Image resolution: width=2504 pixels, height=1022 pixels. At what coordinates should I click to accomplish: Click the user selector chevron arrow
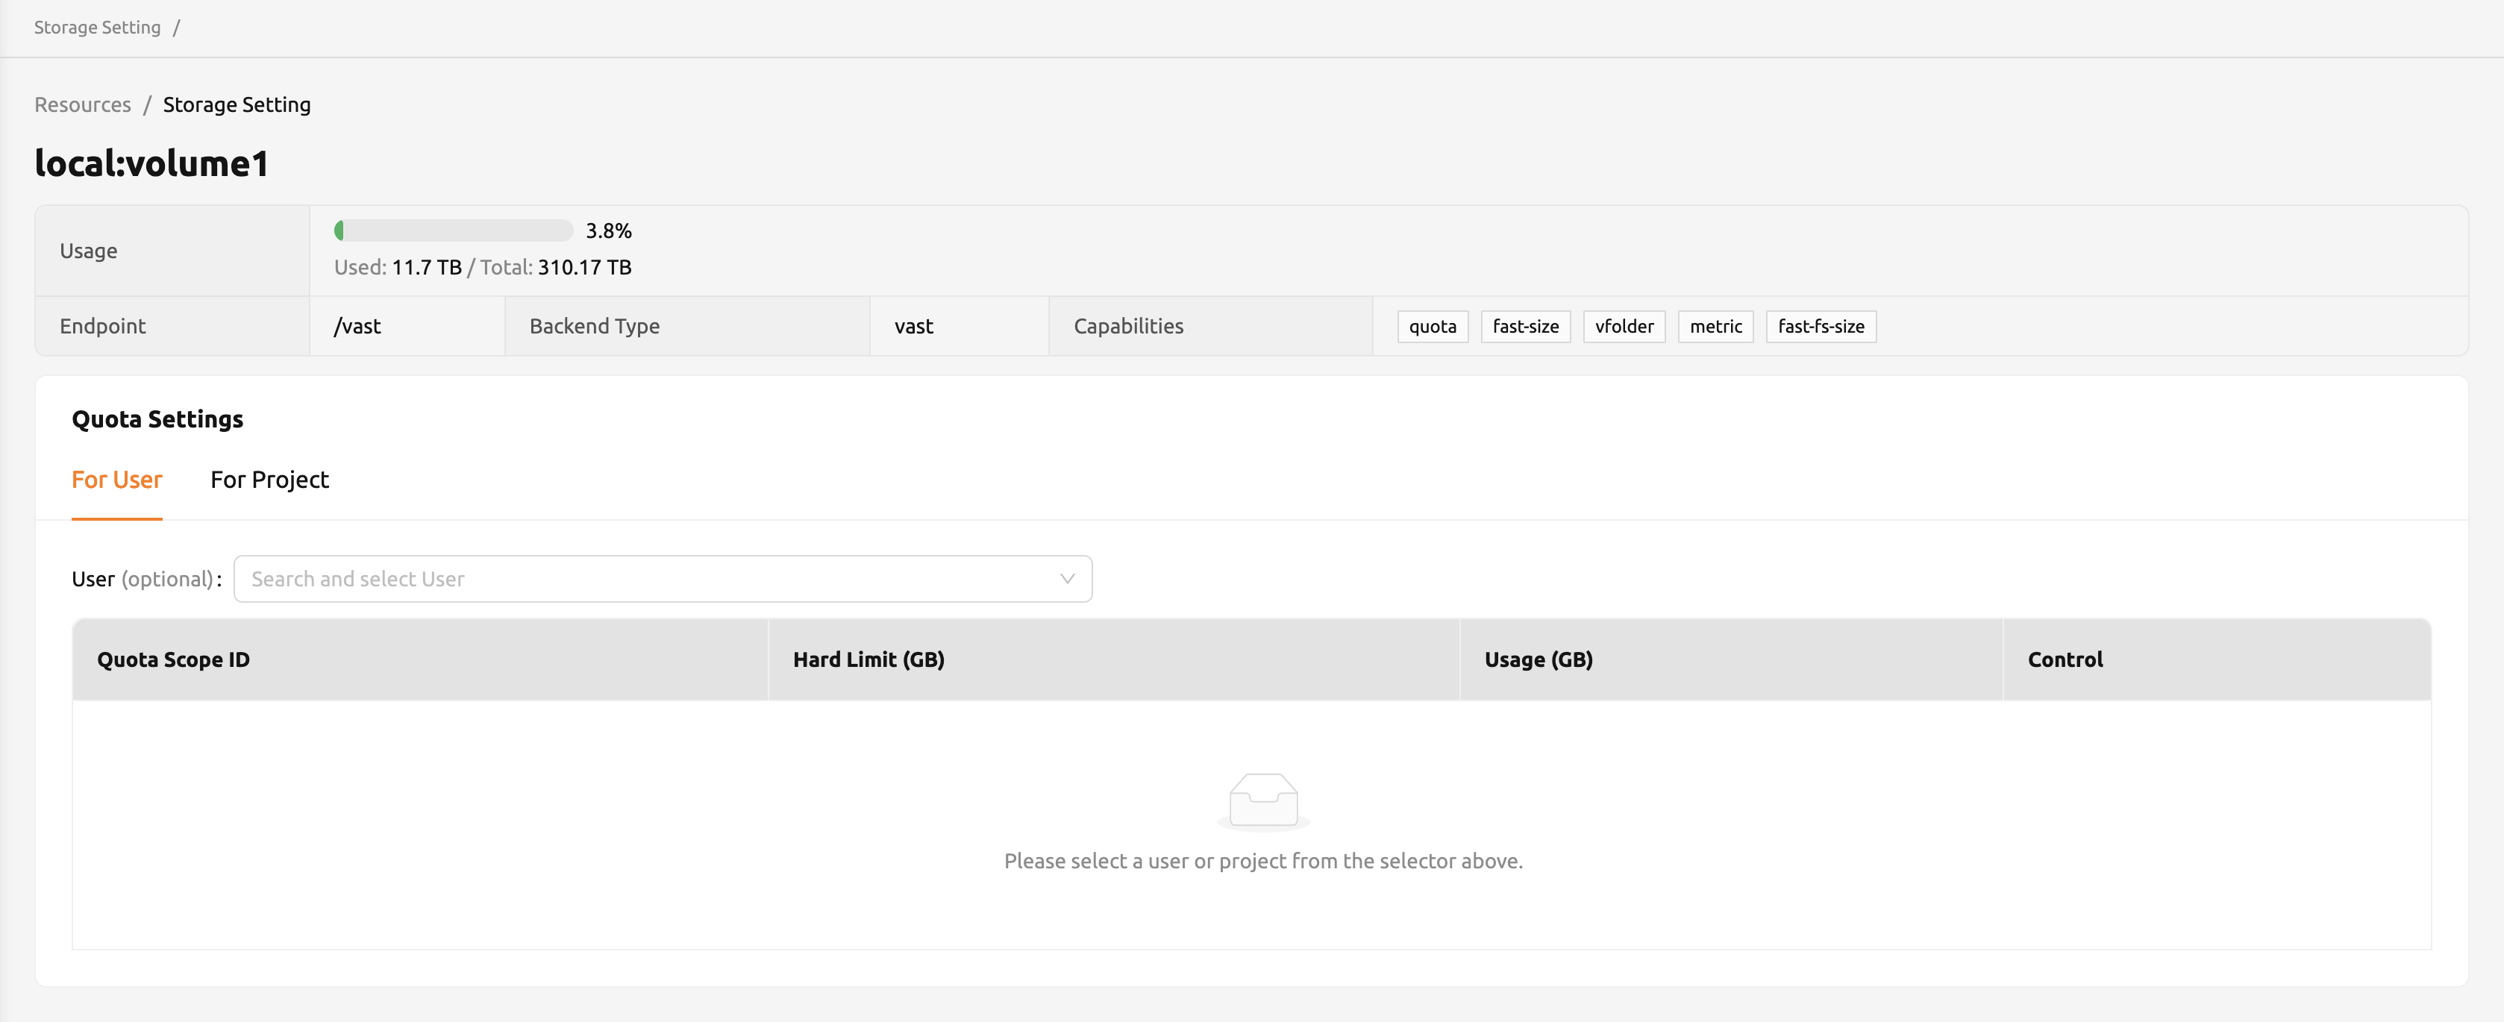click(1067, 579)
